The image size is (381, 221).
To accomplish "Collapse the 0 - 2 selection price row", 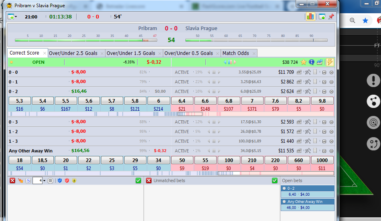I will [324, 92].
